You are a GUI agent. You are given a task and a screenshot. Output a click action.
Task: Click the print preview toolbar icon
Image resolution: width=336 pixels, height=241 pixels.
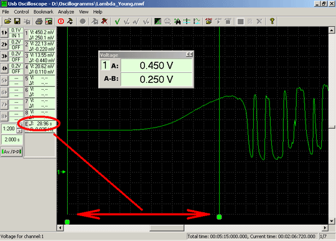point(49,21)
